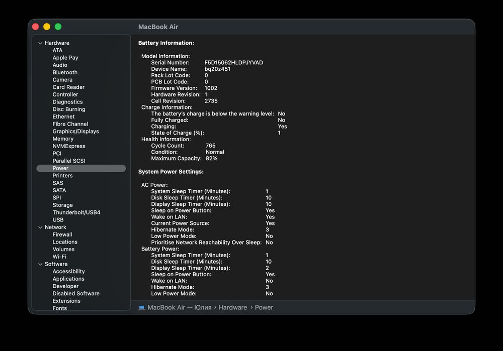Viewport: 503px width, 351px height.
Task: Click the System Power Settings heading
Action: click(171, 172)
